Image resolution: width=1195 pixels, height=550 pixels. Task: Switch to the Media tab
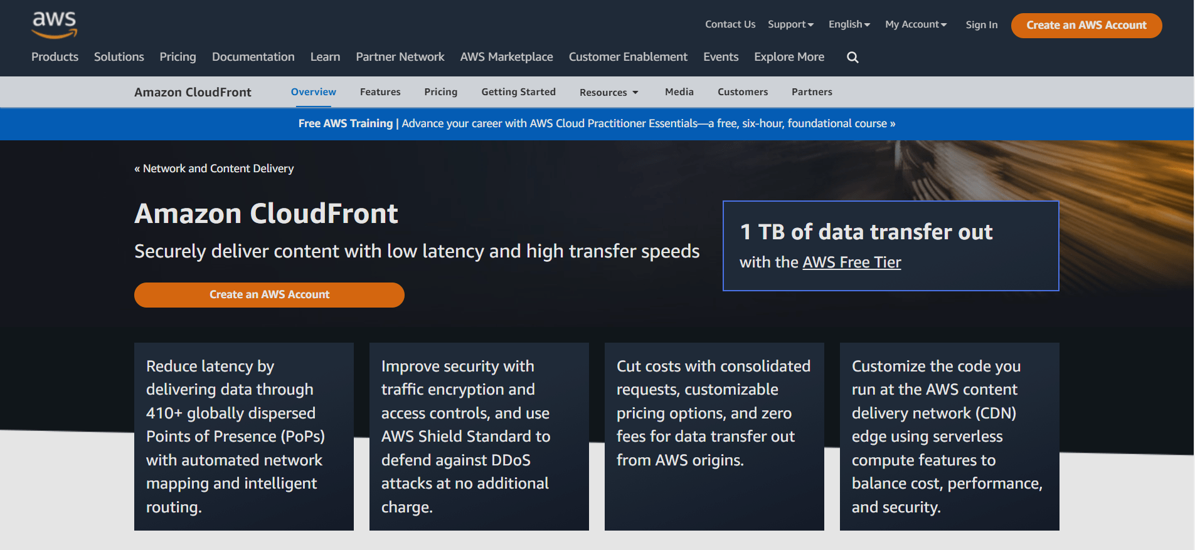679,92
